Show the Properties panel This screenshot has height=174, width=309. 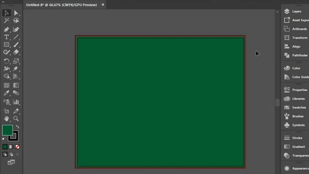tap(295, 90)
